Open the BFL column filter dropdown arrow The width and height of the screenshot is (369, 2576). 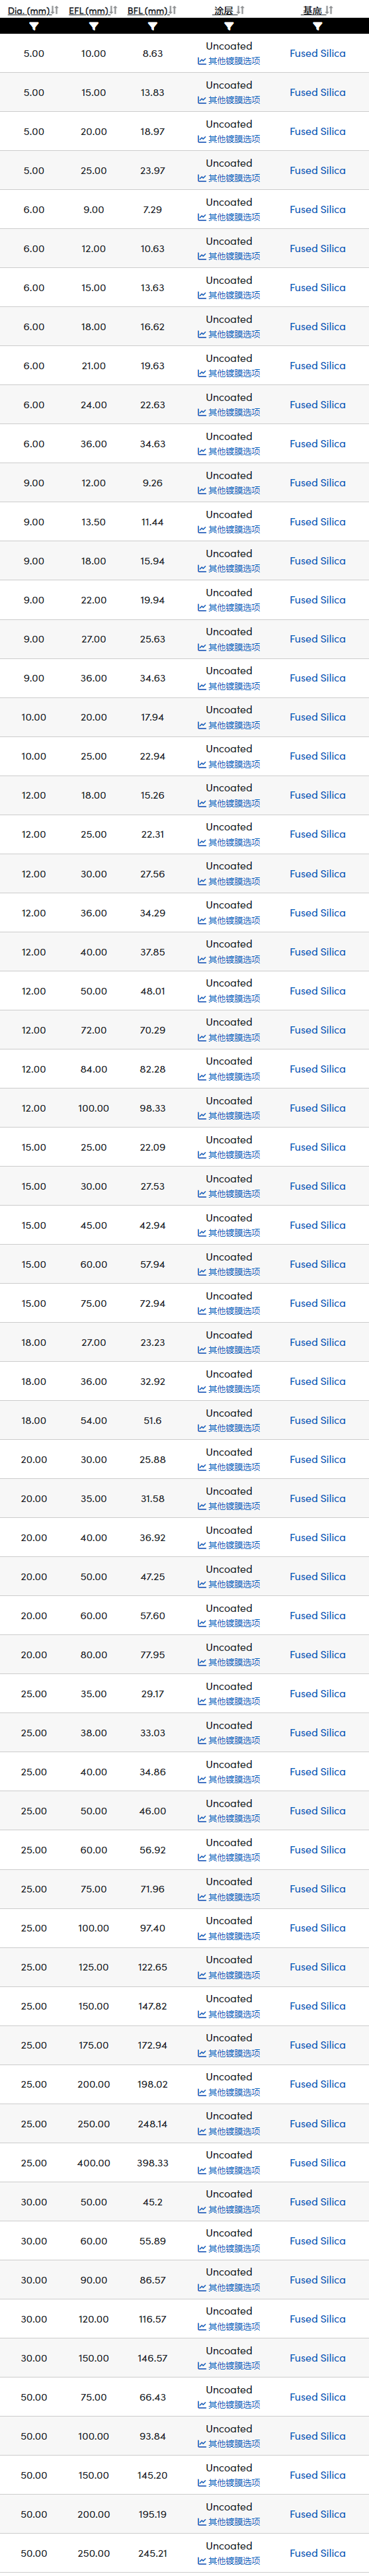point(152,27)
